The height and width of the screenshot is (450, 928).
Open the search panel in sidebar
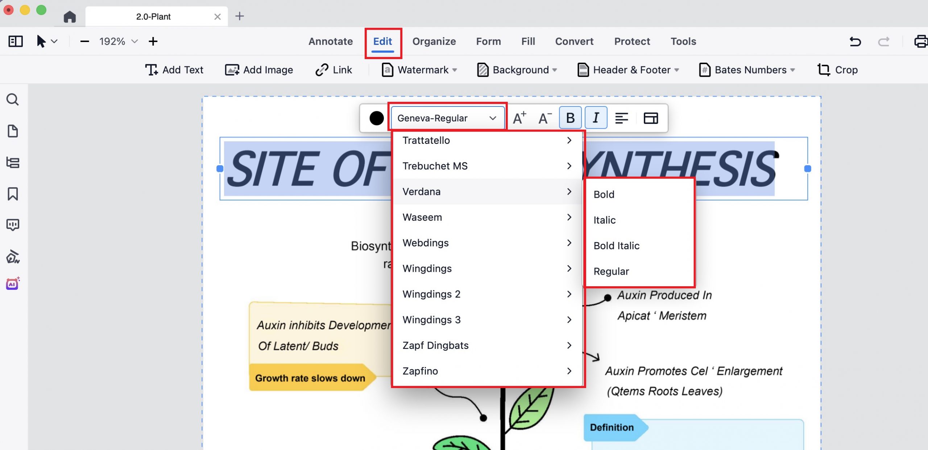click(13, 99)
